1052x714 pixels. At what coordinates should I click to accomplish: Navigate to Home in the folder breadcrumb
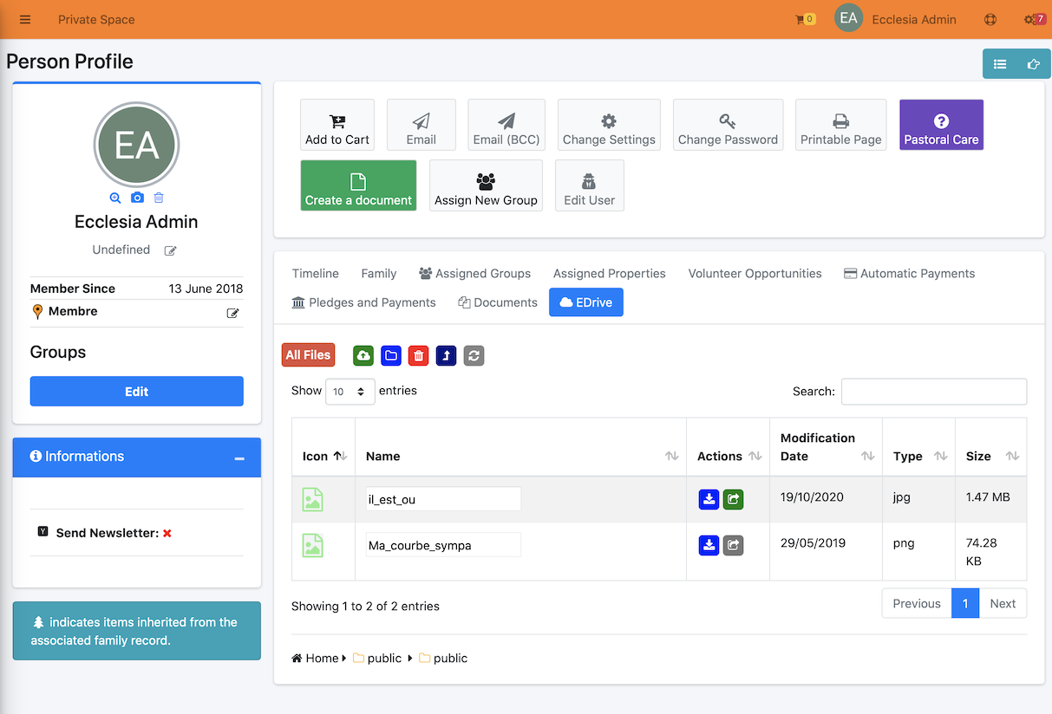(x=315, y=659)
